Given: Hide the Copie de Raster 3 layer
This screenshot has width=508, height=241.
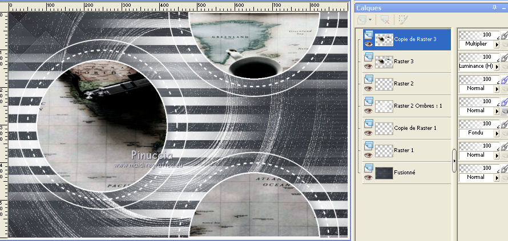Looking at the screenshot, I should coord(368,44).
